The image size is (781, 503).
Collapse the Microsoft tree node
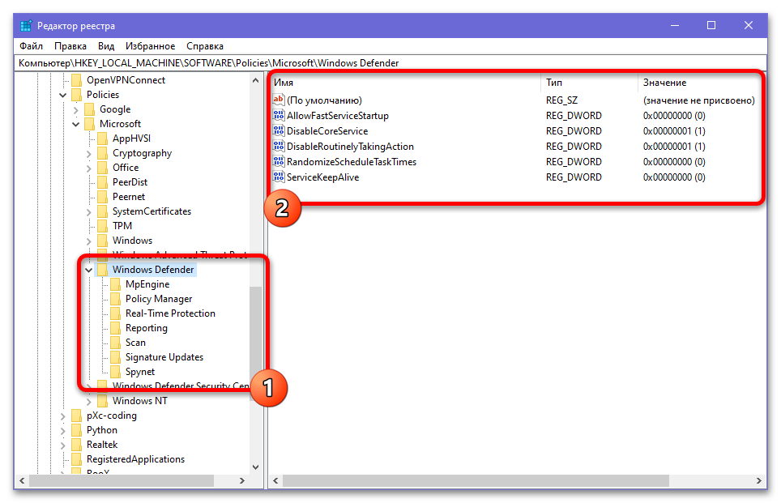75,124
